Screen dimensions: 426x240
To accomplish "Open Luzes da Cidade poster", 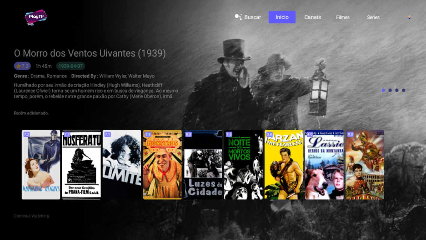I will (203, 165).
